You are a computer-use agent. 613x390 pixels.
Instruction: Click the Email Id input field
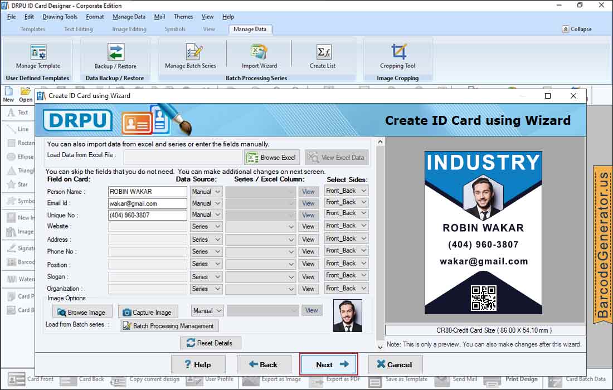click(x=147, y=203)
